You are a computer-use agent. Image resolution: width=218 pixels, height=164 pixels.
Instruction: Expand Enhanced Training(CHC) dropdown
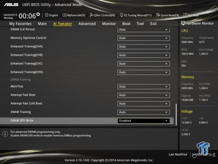pyautogui.click(x=143, y=64)
